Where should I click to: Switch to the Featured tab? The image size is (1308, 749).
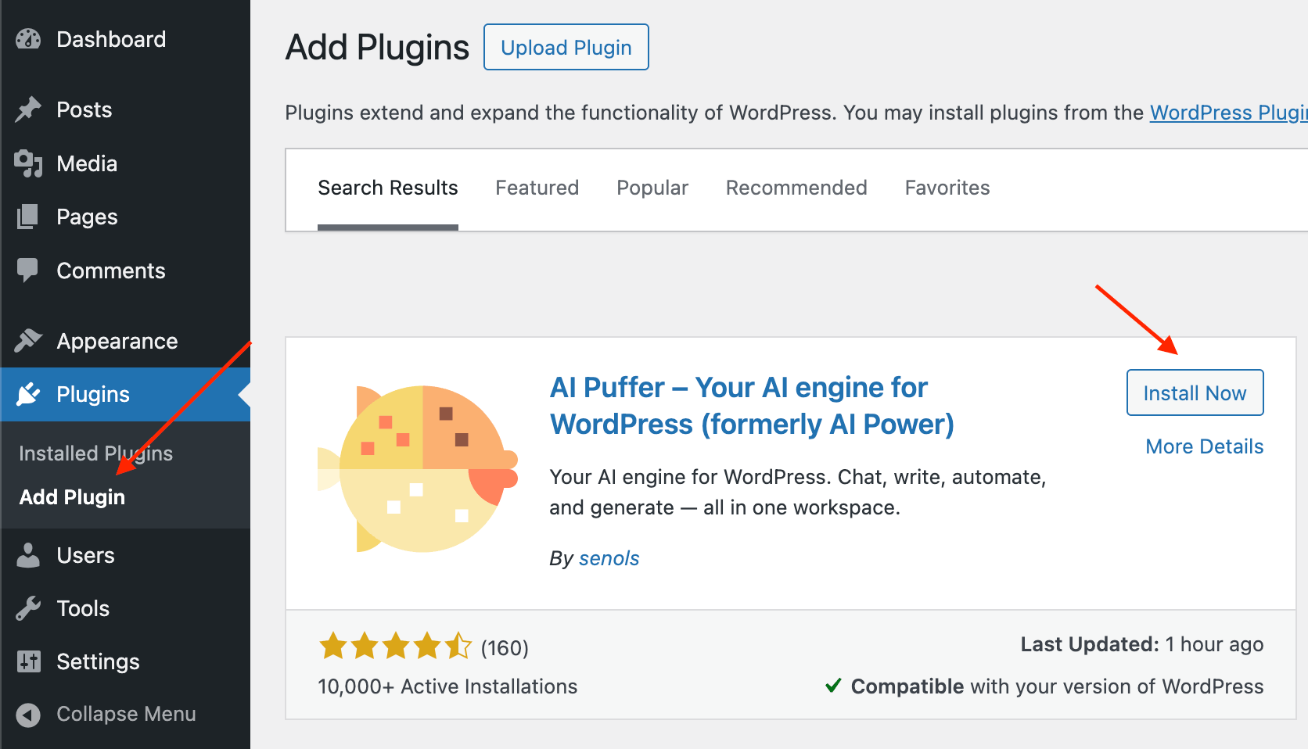537,188
